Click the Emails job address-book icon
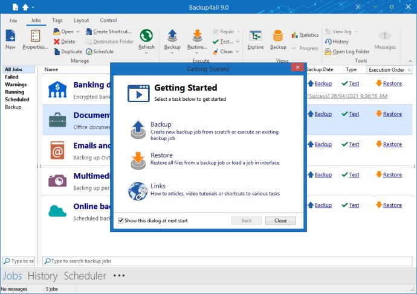 point(57,150)
